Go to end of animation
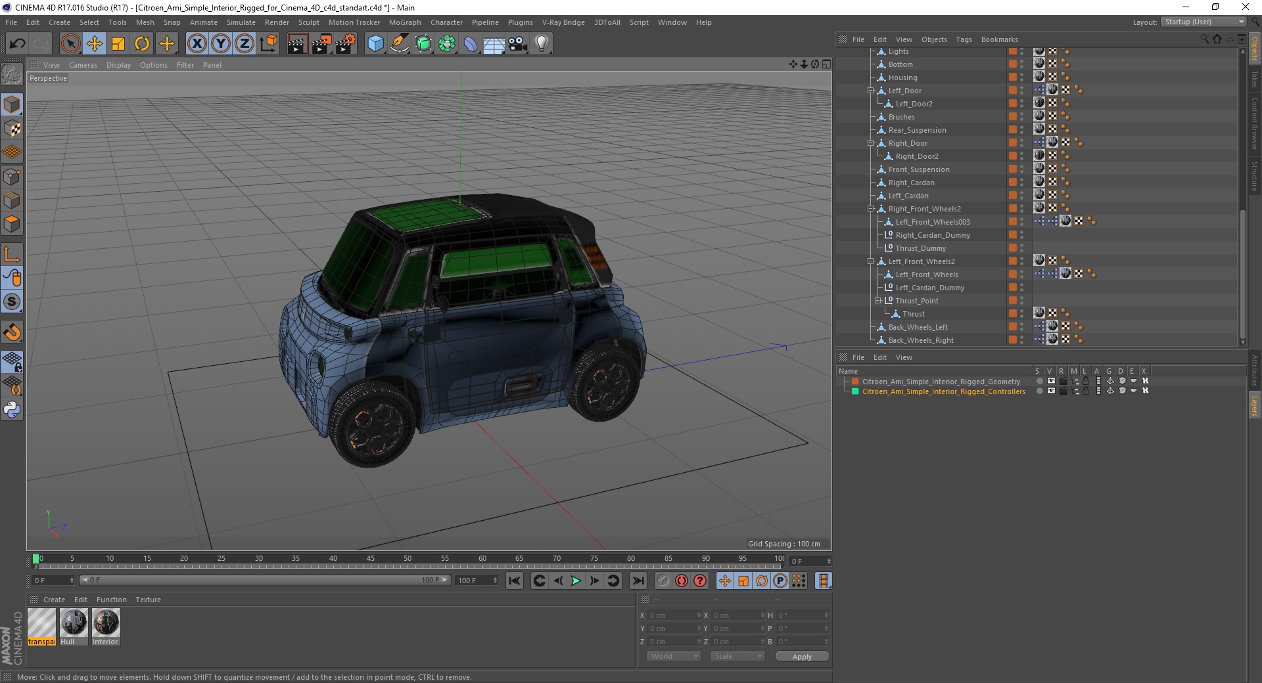This screenshot has width=1262, height=683. click(638, 581)
